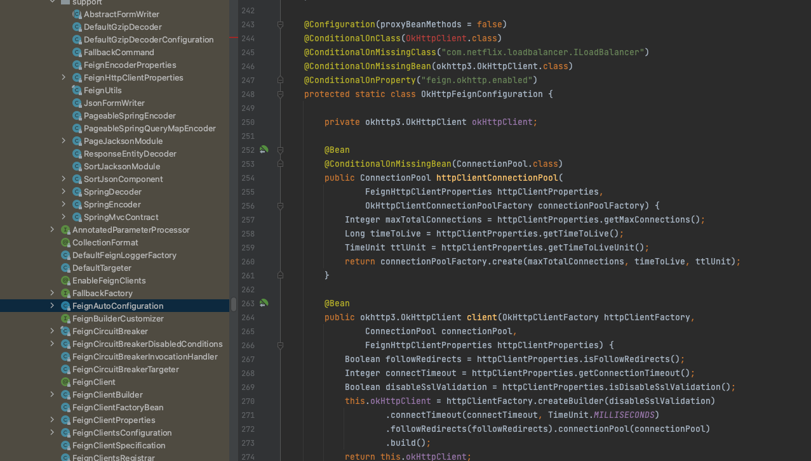Click the FeignEncoderProperties class icon
This screenshot has height=461, width=811.
pyautogui.click(x=77, y=65)
